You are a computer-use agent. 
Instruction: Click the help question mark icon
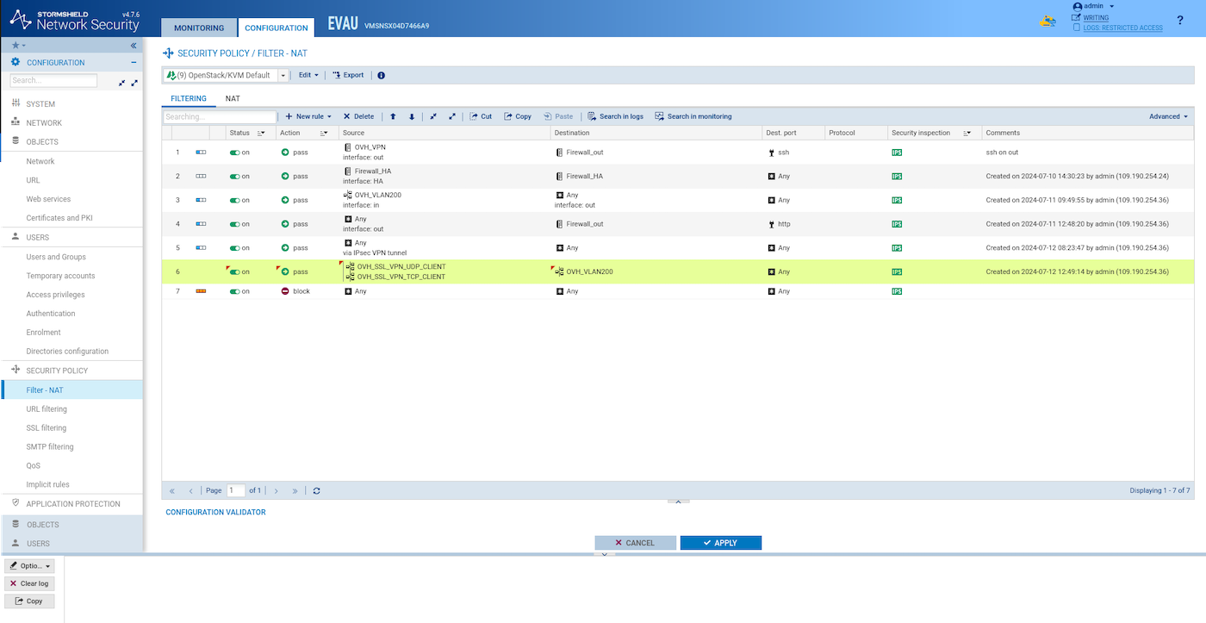point(1179,20)
